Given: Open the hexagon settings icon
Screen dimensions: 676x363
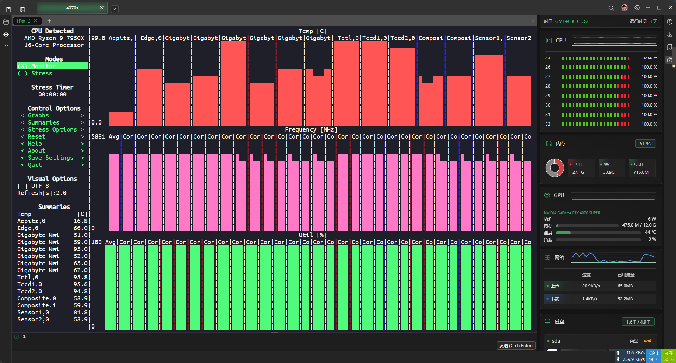Looking at the screenshot, I should click(x=637, y=8).
